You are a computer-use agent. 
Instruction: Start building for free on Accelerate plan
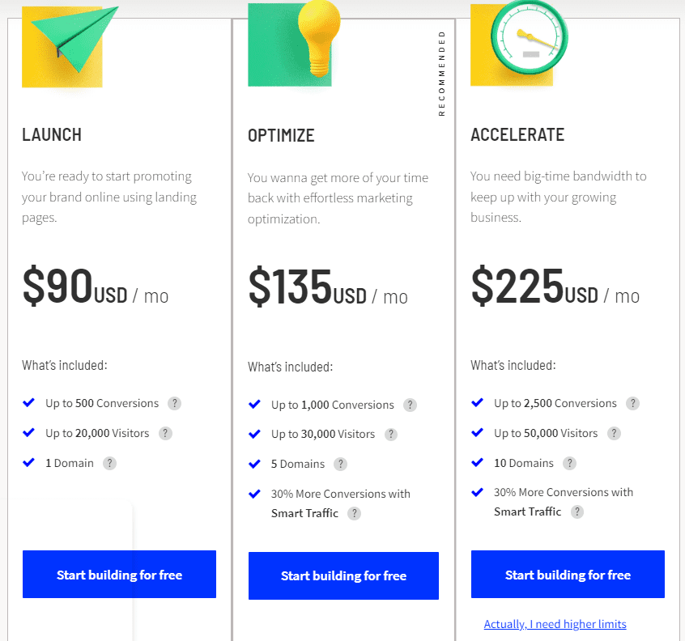(x=568, y=574)
